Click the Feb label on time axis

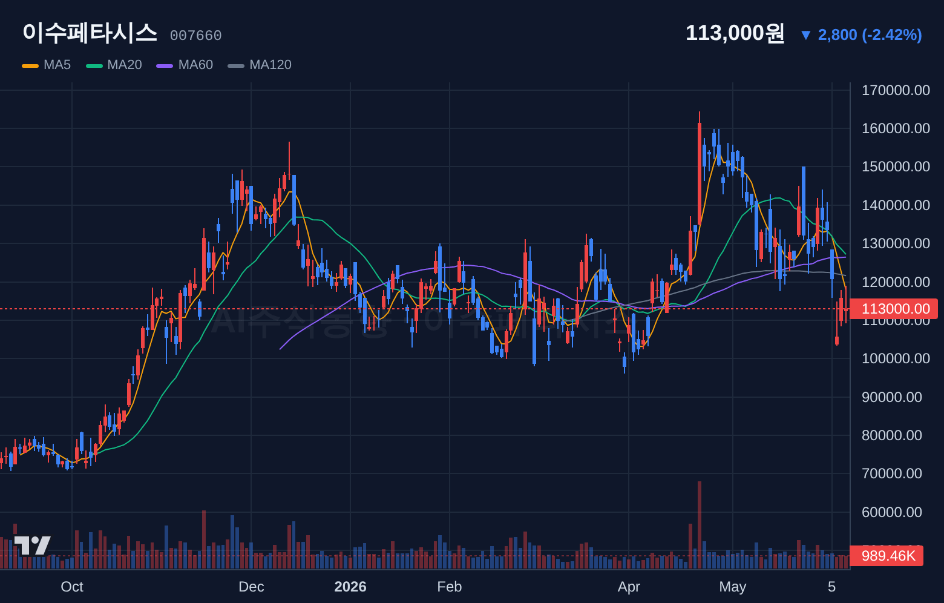click(x=450, y=587)
